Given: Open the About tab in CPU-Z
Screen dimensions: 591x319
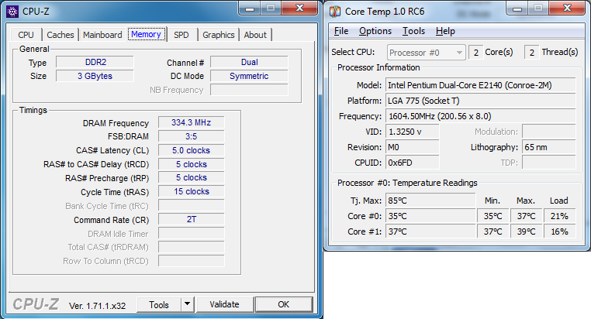Looking at the screenshot, I should pyautogui.click(x=255, y=35).
